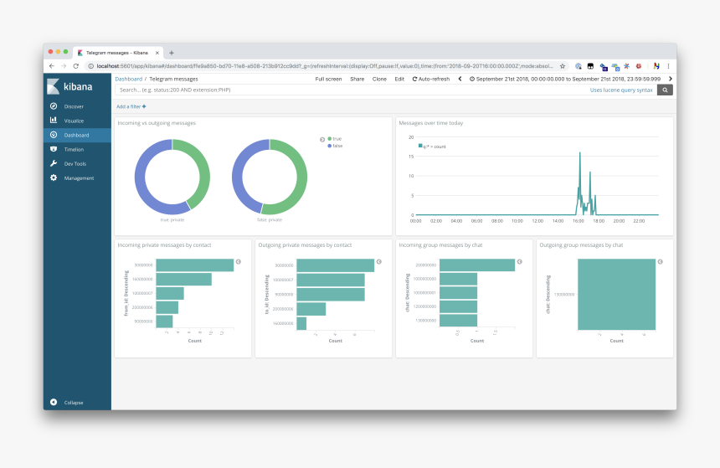Open Dev Tools via its wrench icon
The image size is (720, 468).
54,163
